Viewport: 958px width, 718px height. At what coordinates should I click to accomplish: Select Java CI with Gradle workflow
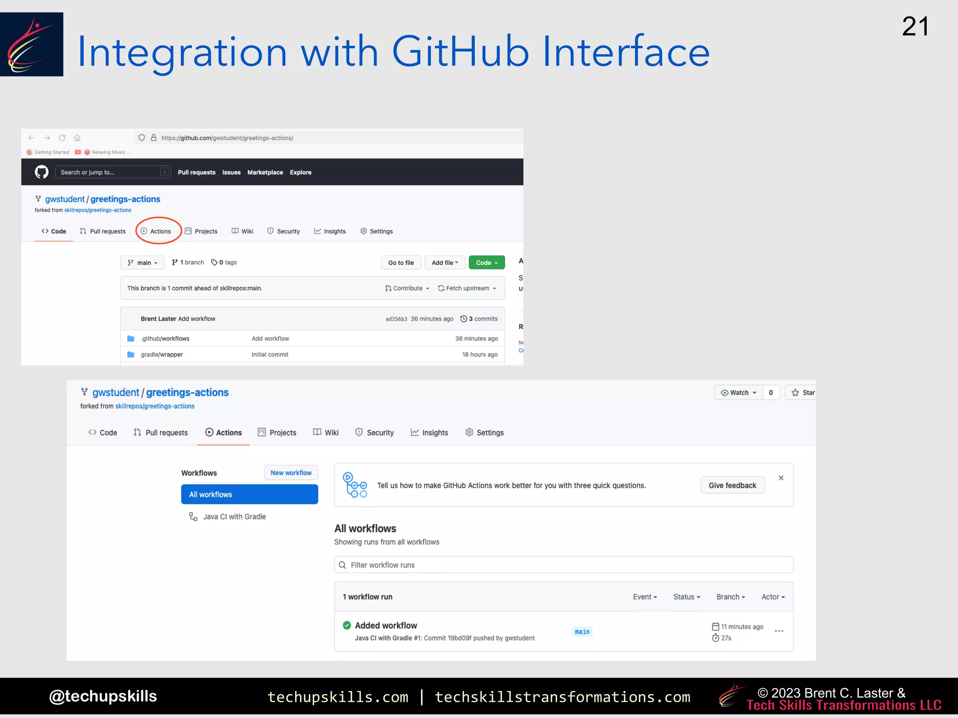[234, 517]
